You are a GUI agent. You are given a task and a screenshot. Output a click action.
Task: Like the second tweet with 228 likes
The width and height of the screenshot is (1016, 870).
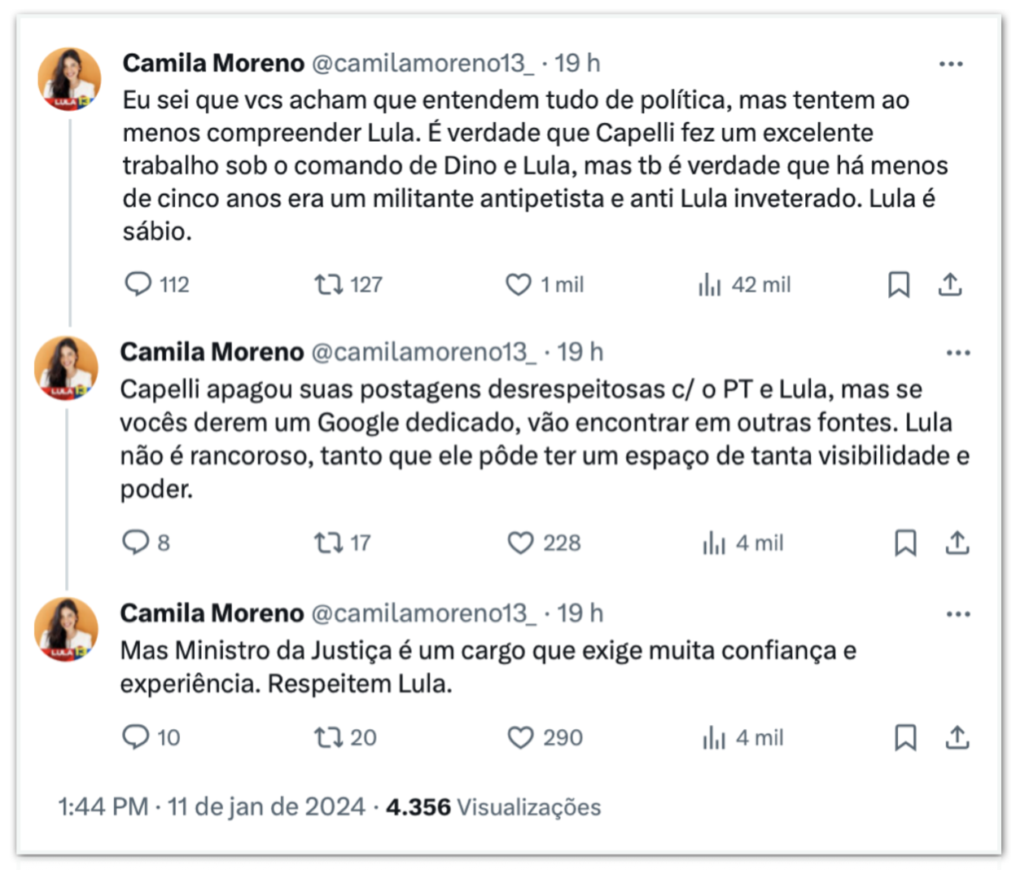coord(520,543)
